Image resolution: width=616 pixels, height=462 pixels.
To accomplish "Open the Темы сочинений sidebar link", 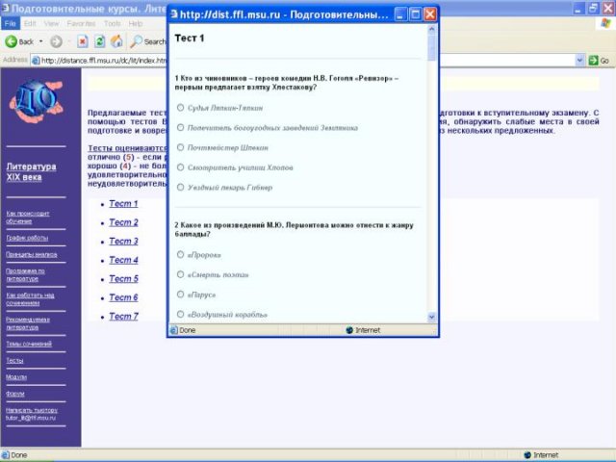I will point(29,344).
